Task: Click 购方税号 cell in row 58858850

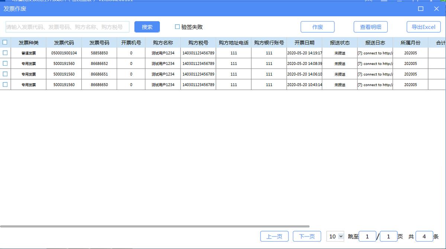Action: click(x=198, y=53)
